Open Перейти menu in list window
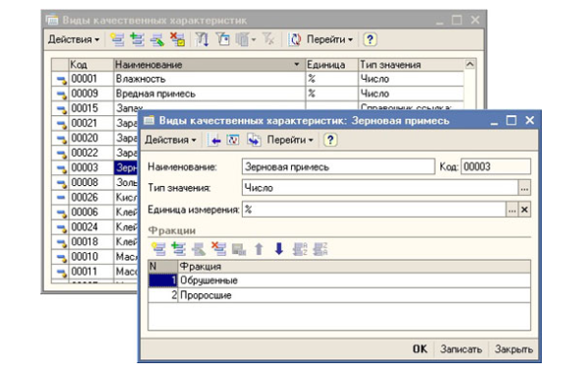Viewport: 585px width, 375px height. 329,39
